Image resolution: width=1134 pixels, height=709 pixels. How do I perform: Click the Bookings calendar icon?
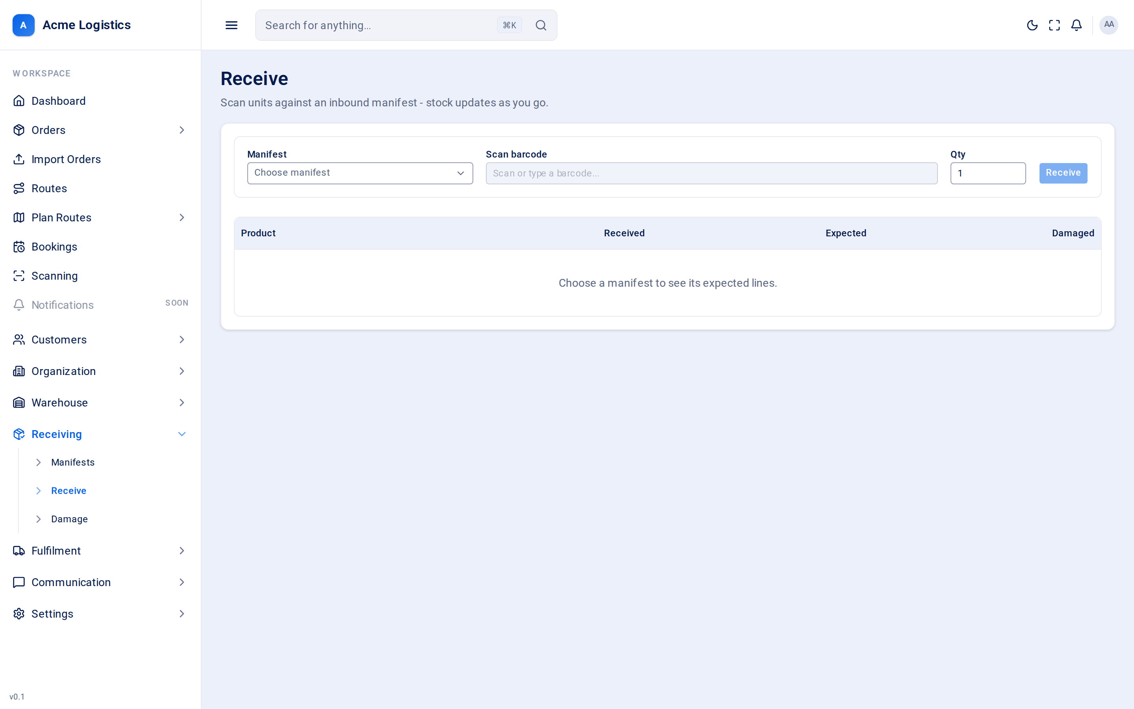point(19,247)
